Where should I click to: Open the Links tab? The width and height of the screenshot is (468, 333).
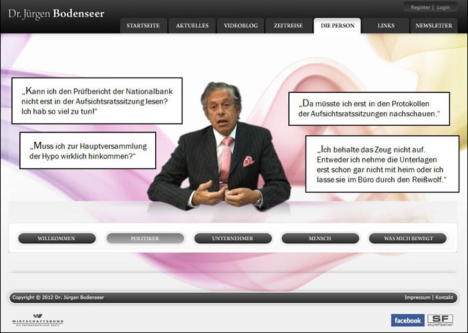point(386,26)
